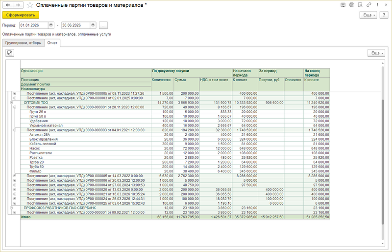Edit the period start date field
This screenshot has height=252, width=392.
click(34, 25)
